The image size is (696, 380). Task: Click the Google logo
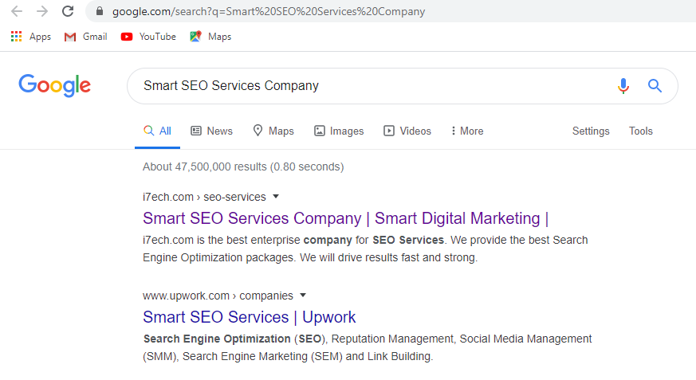[54, 85]
